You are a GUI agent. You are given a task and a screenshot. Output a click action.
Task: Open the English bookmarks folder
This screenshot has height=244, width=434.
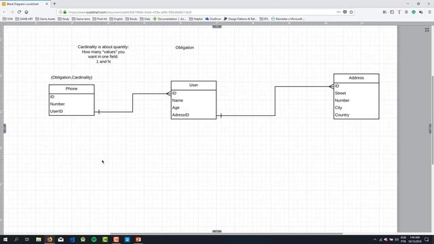click(116, 19)
